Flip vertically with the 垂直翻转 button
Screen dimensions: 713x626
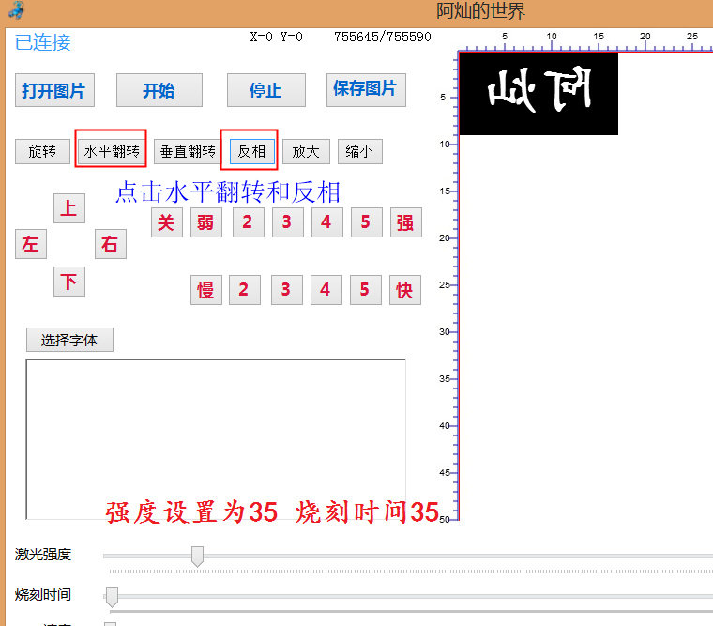(187, 151)
